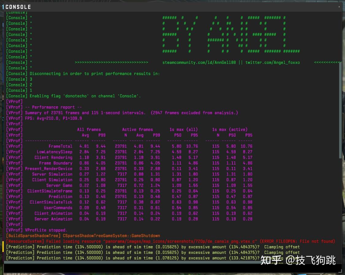Close the console window with the x button
The height and width of the screenshot is (275, 345).
coord(339,7)
